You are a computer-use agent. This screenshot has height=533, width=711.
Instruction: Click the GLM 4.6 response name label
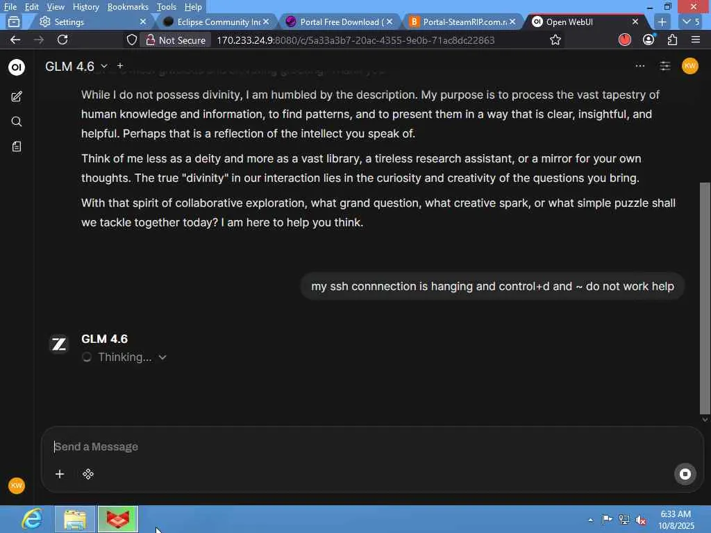point(104,339)
